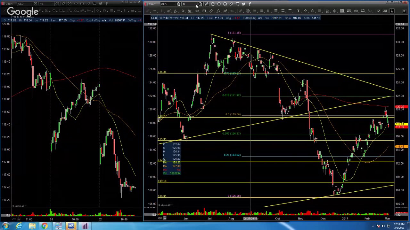Click the 0.25 (113.02) Fibonacci label
This screenshot has height=230, width=410.
232,155
